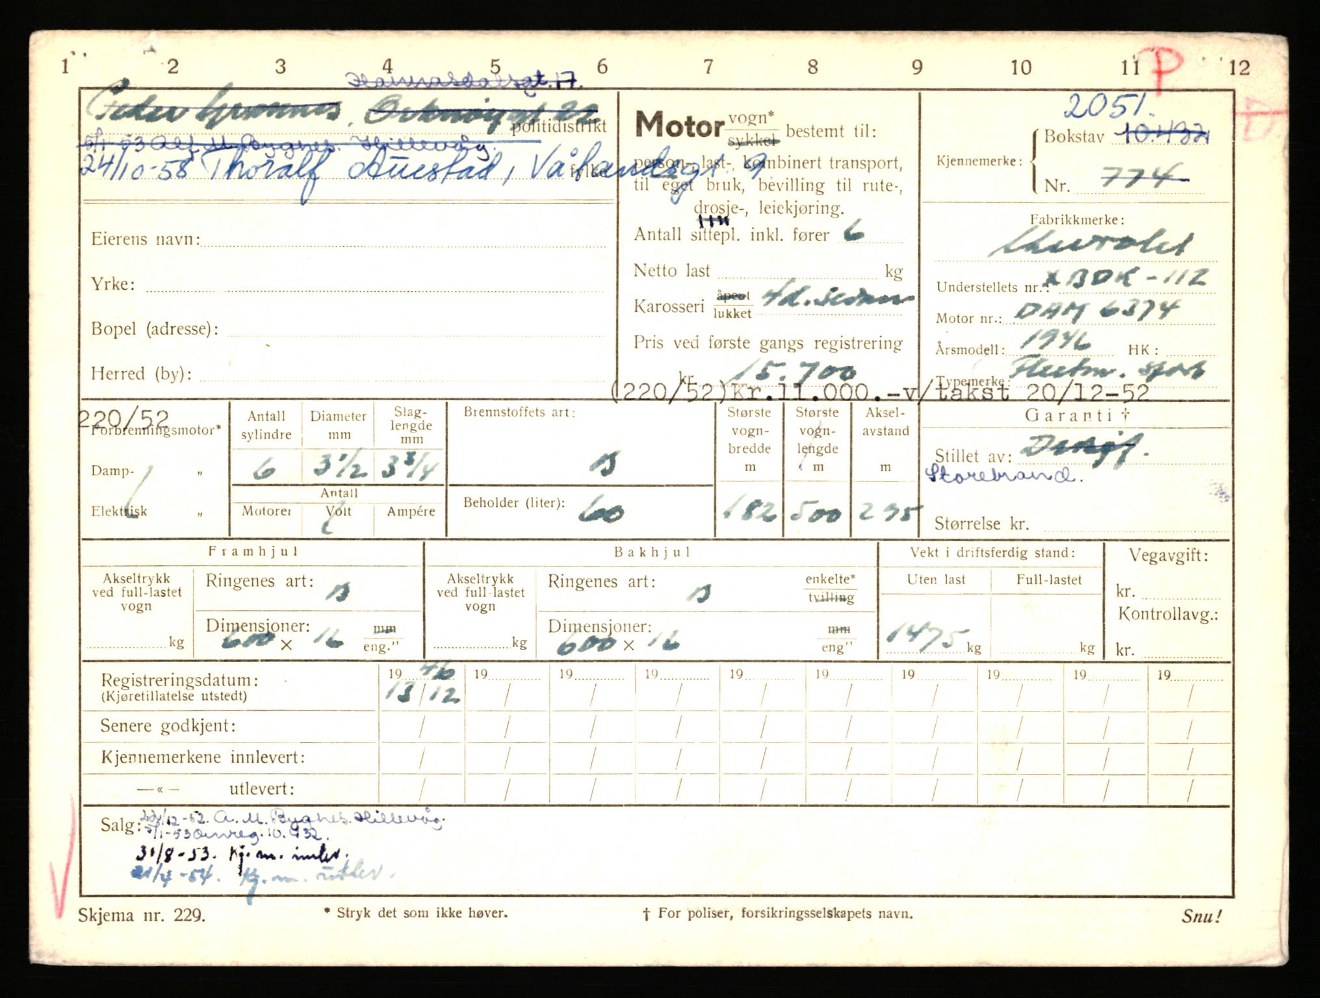
Task: Click the 'Diameter mm' column header
Action: (x=338, y=425)
